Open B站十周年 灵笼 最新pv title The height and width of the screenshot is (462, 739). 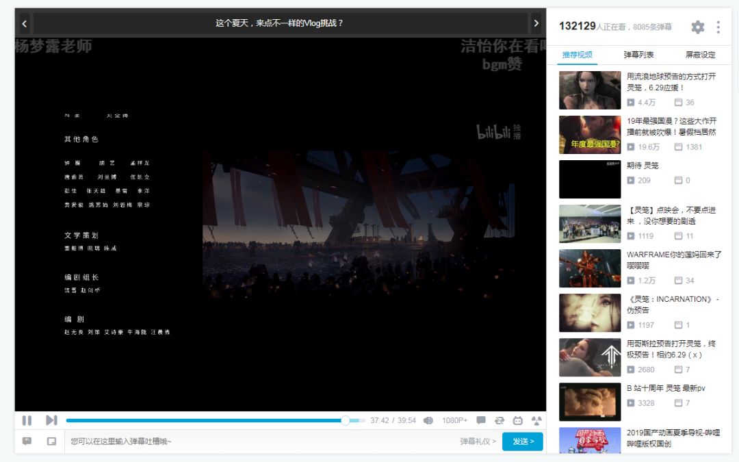[666, 388]
